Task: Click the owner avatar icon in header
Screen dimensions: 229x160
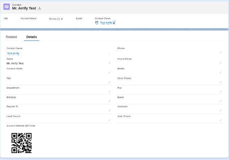Action: coord(97,23)
